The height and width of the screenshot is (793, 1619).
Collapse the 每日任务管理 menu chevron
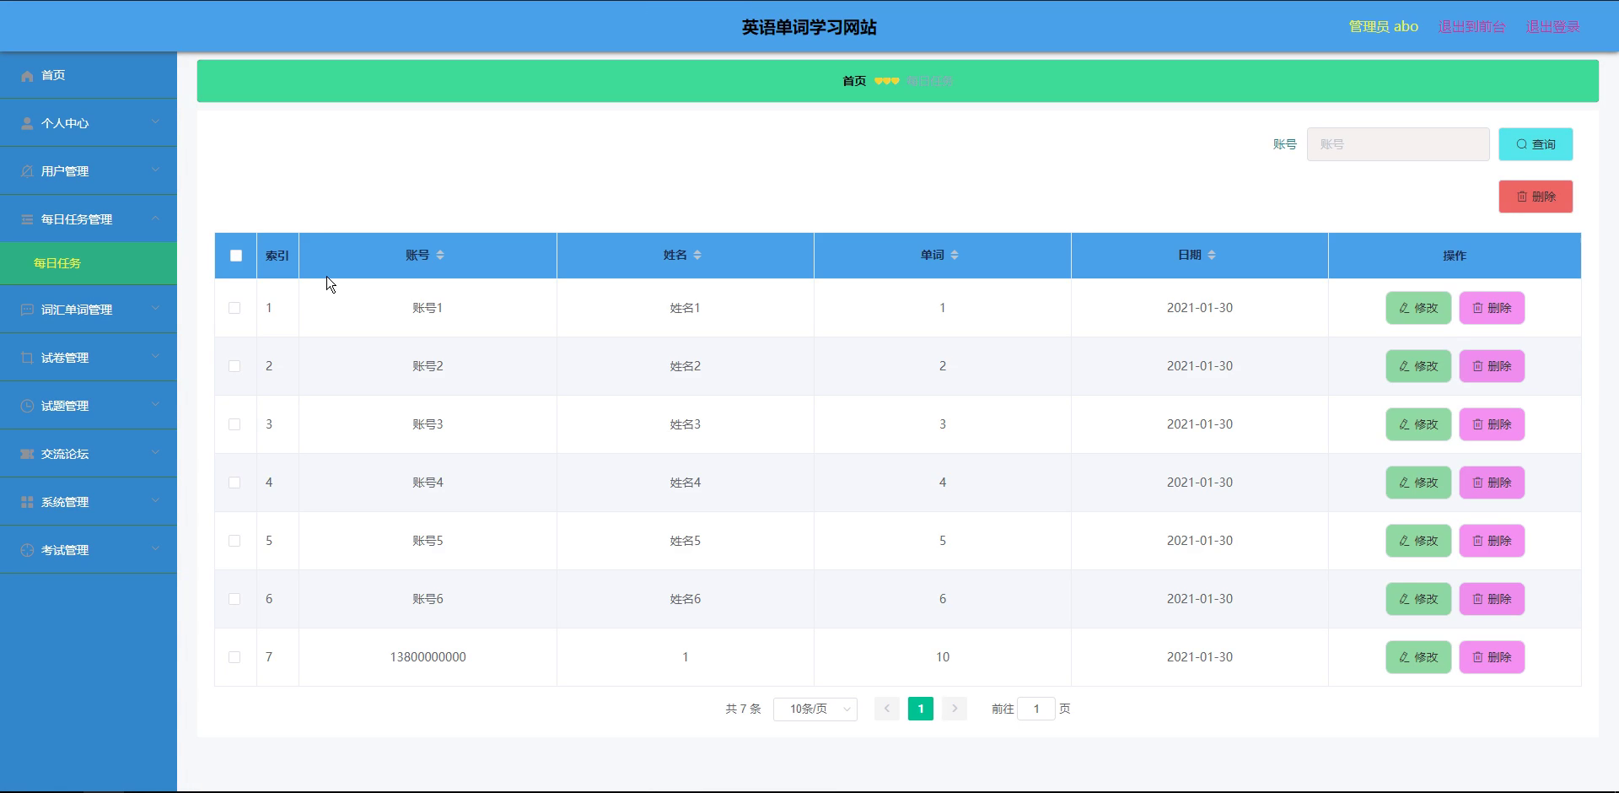click(155, 218)
